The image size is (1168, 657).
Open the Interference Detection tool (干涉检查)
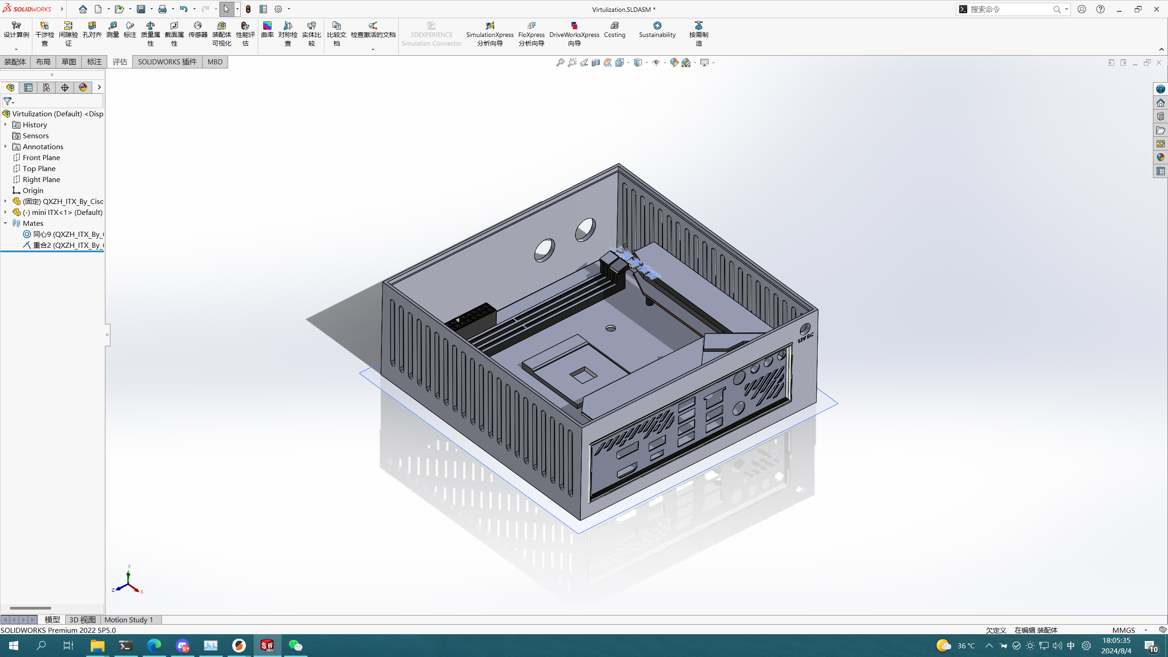coord(44,33)
